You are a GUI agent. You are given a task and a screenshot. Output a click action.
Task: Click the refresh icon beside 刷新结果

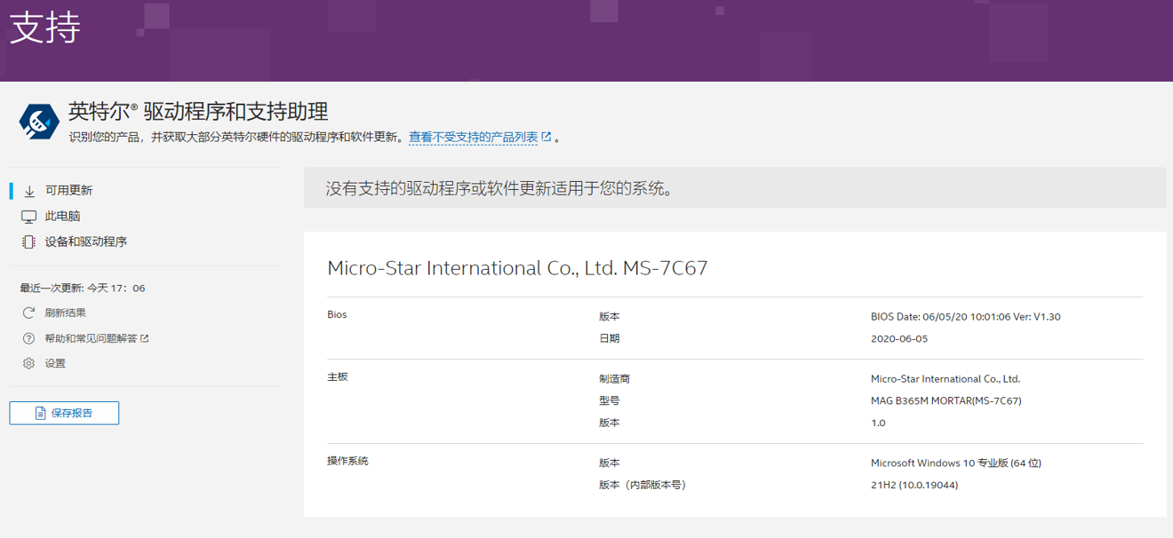coord(29,313)
